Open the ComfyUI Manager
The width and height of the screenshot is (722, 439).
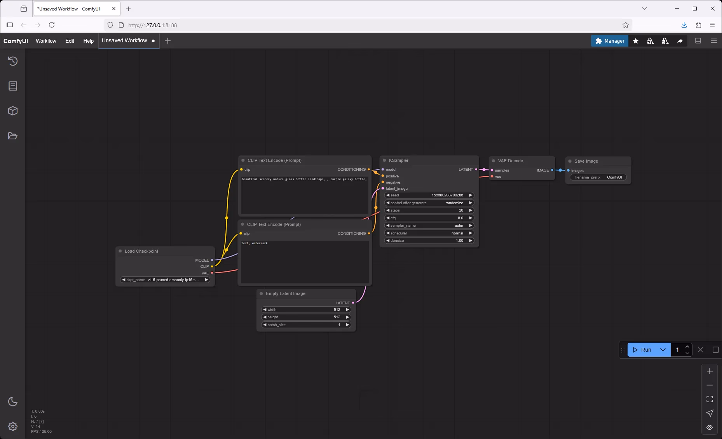609,41
